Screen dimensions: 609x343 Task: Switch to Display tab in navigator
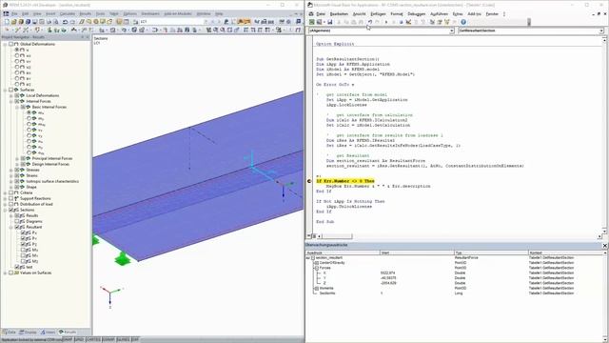[x=28, y=333]
